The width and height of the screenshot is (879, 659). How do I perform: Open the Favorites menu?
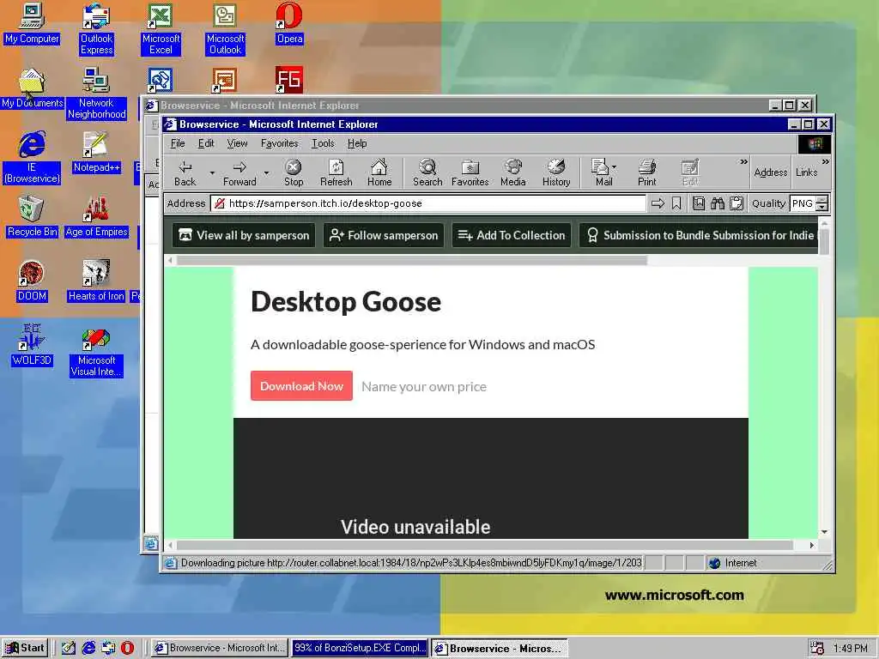click(x=279, y=143)
